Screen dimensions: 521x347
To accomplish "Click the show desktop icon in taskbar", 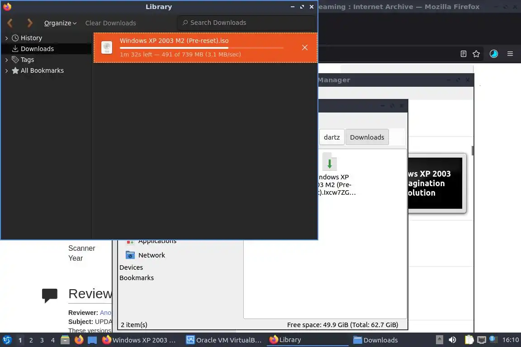I will point(92,340).
